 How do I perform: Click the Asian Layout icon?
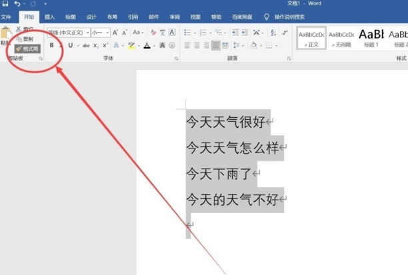point(256,33)
